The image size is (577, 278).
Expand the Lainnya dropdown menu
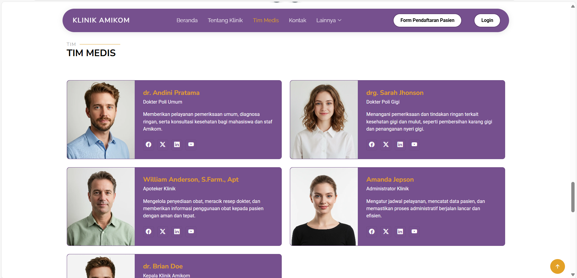329,20
